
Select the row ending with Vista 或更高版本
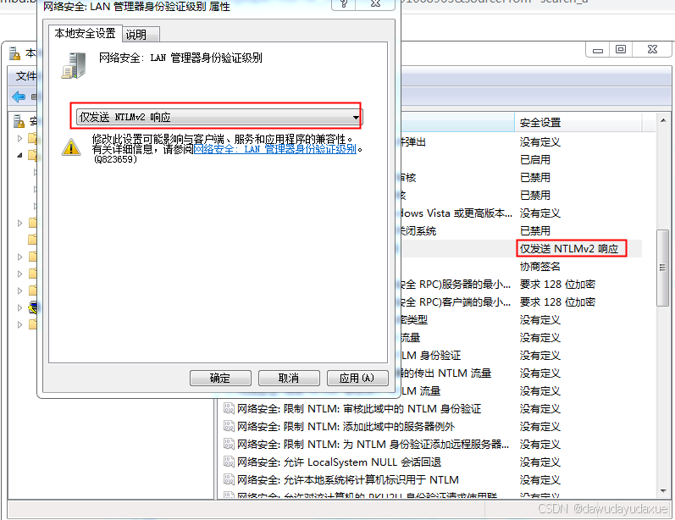pyautogui.click(x=521, y=213)
